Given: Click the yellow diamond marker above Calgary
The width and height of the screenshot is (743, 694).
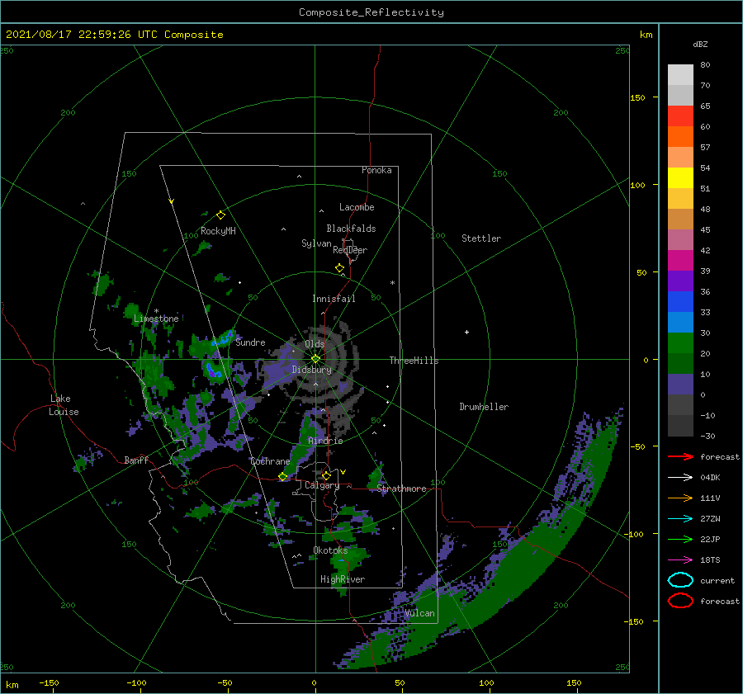Looking at the screenshot, I should click(x=326, y=475).
